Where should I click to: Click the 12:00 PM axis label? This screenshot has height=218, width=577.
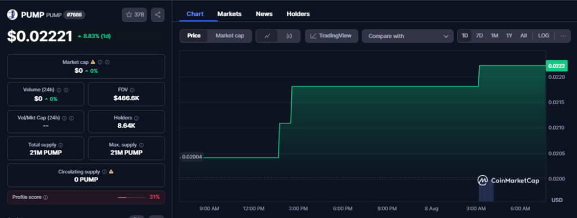(x=254, y=208)
